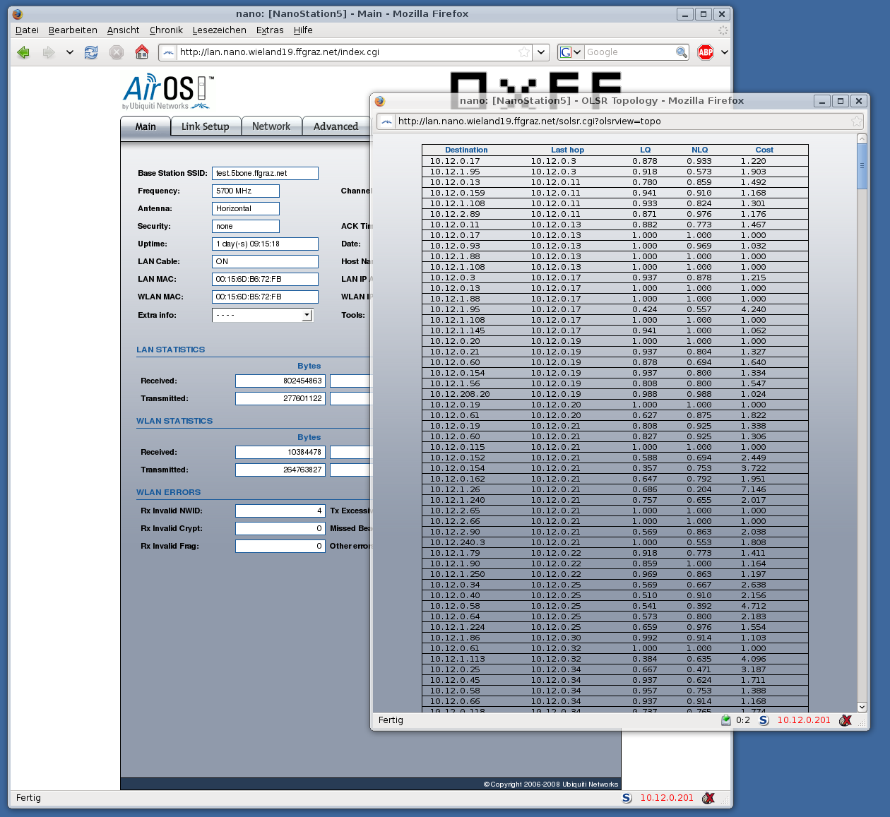Go to the Firefox Home page icon
The width and height of the screenshot is (890, 817).
142,52
